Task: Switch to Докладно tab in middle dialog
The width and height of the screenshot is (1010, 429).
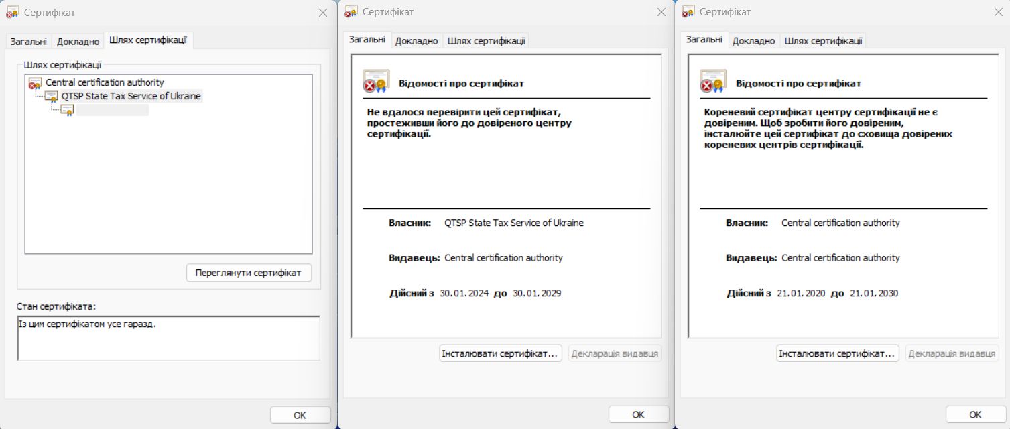Action: click(416, 42)
